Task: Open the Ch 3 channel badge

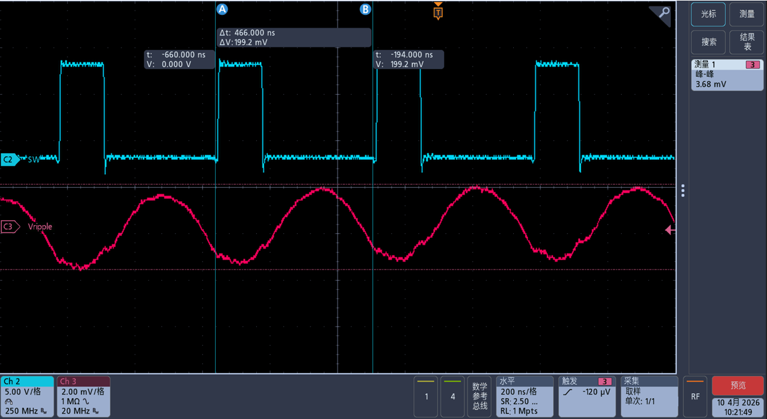Action: pyautogui.click(x=83, y=396)
